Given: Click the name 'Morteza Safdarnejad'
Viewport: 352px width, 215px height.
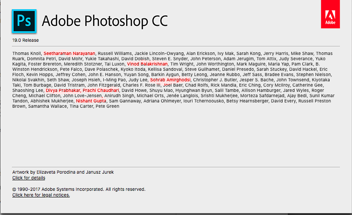Looking at the screenshot, I should tap(262, 96).
